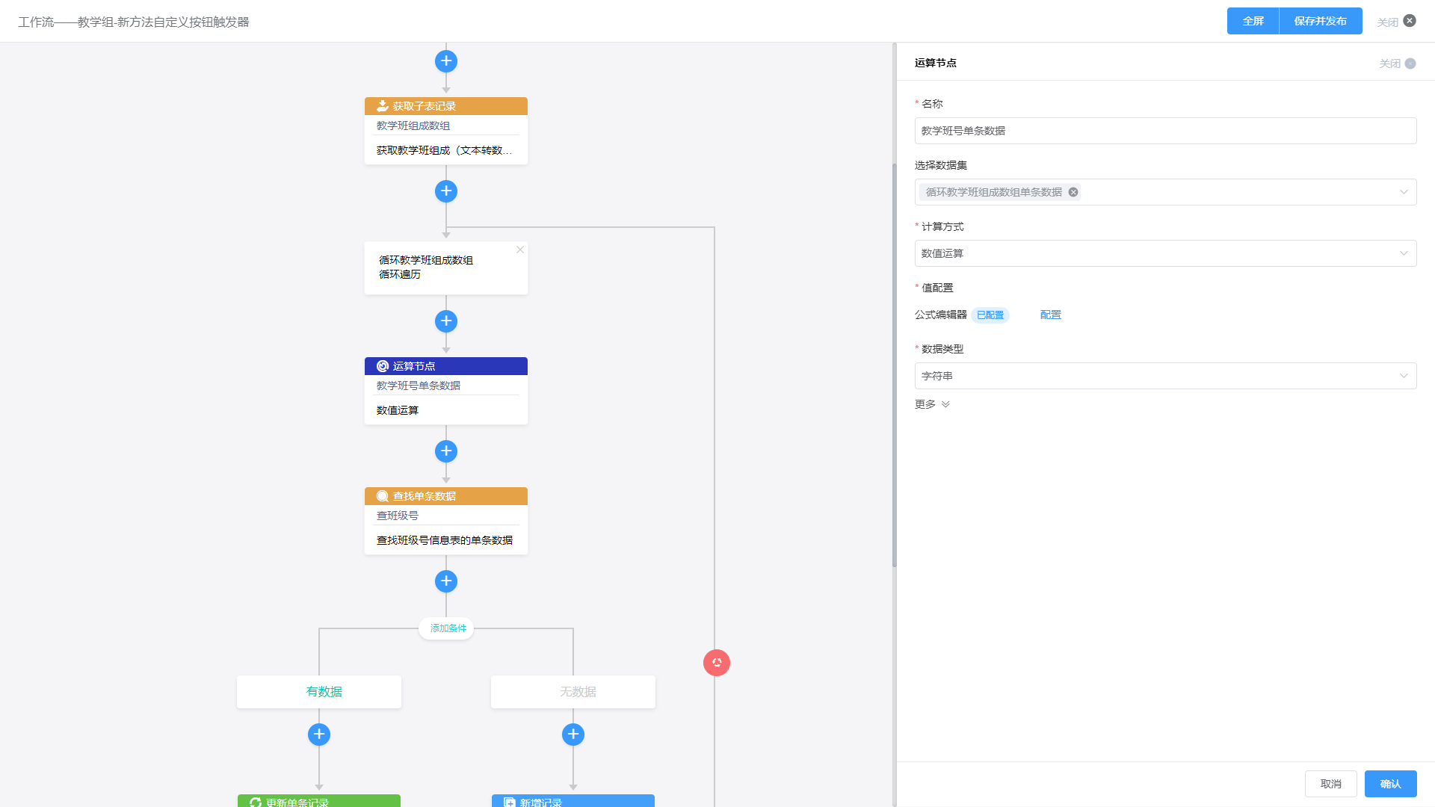1435x807 pixels.
Task: Click the 查找单条数据 search icon
Action: [383, 496]
